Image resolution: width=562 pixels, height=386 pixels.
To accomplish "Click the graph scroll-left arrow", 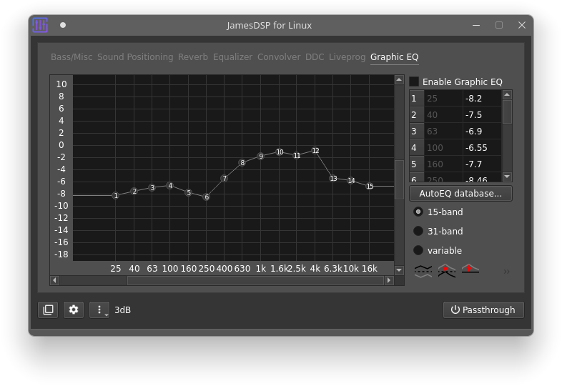I will [54, 280].
